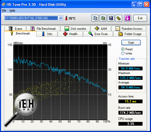Image resolution: width=151 pixels, height=132 pixels.
Task: Click the Error Scan tab magnifier icon
Action: [x=91, y=34]
